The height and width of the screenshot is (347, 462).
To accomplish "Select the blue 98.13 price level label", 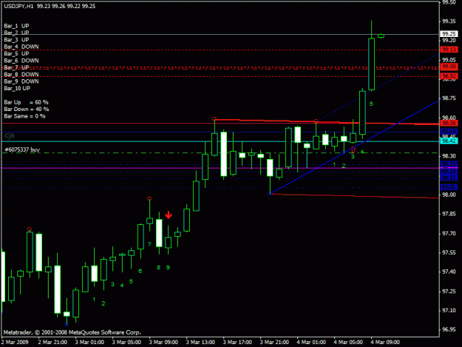I will 449,178.
